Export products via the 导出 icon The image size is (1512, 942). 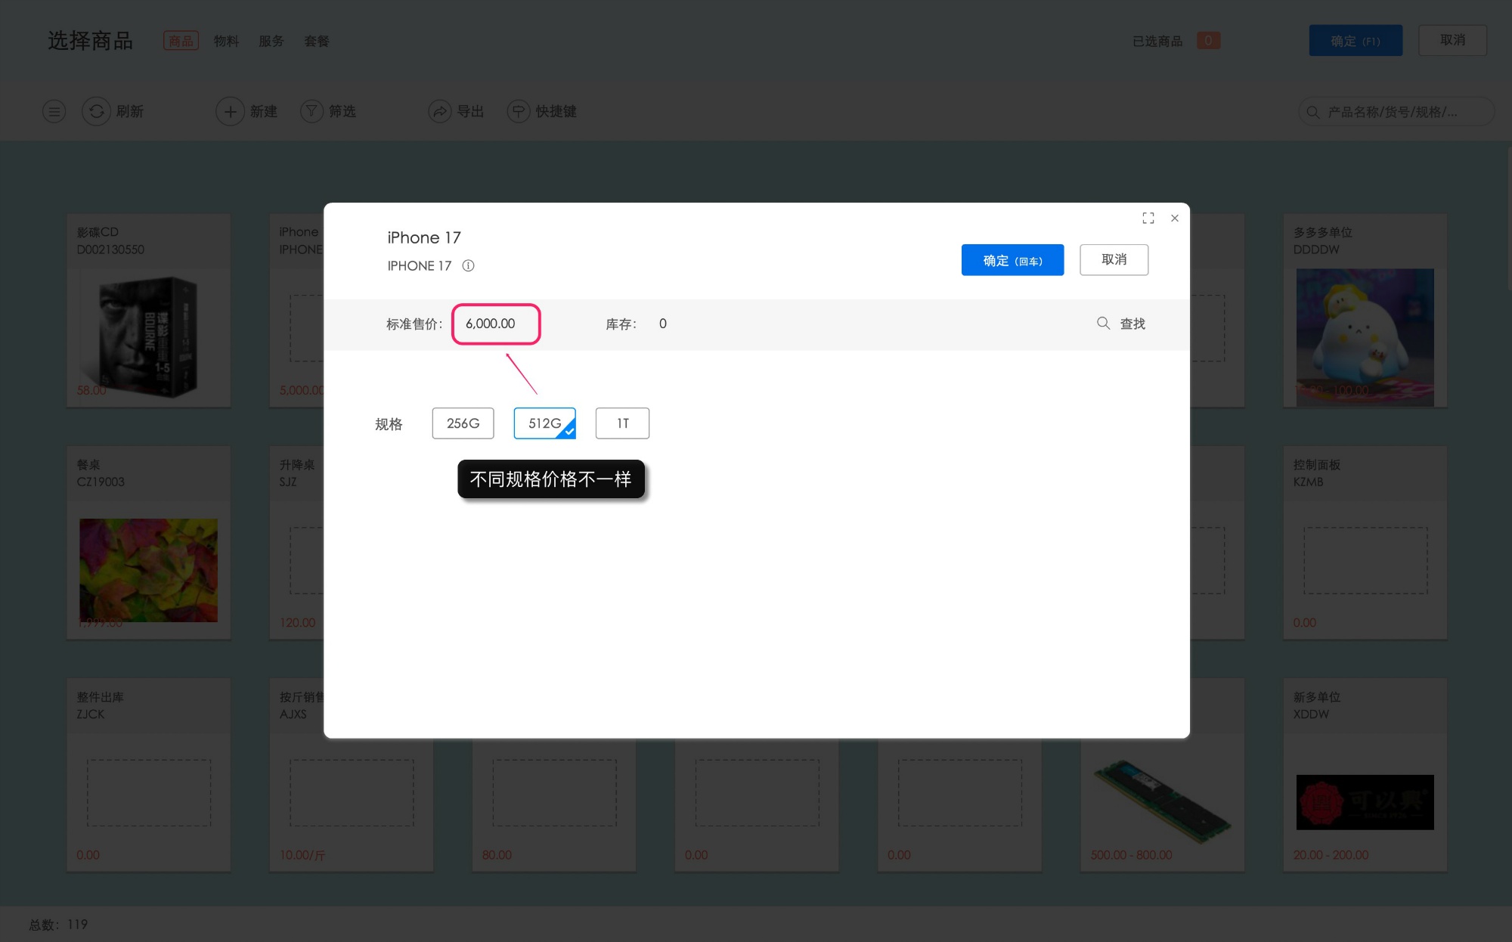pyautogui.click(x=441, y=111)
